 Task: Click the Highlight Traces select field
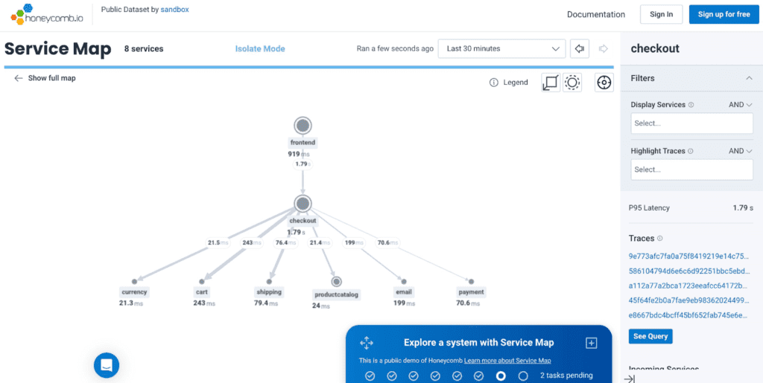[x=691, y=170]
